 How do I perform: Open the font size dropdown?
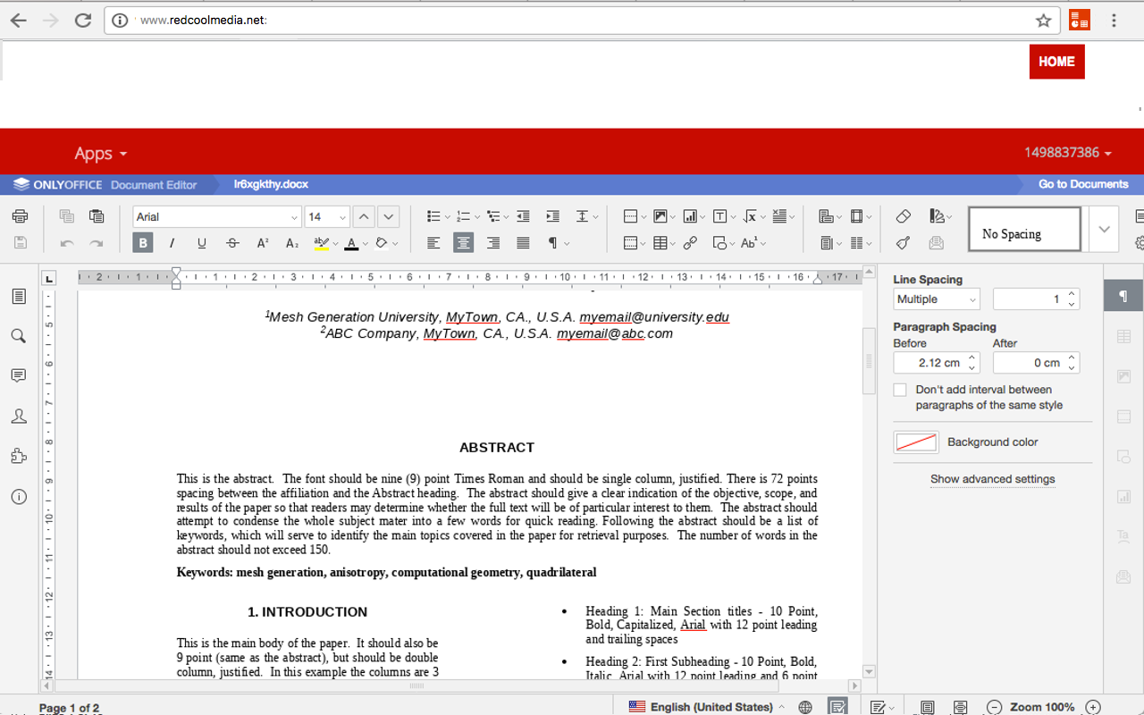[341, 217]
